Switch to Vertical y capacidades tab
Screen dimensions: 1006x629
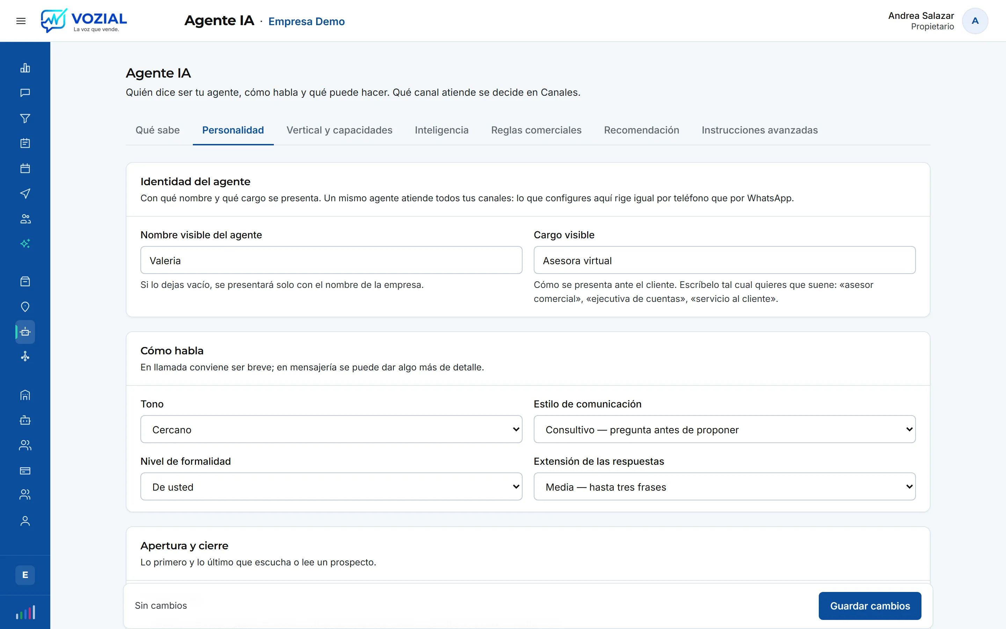(339, 130)
